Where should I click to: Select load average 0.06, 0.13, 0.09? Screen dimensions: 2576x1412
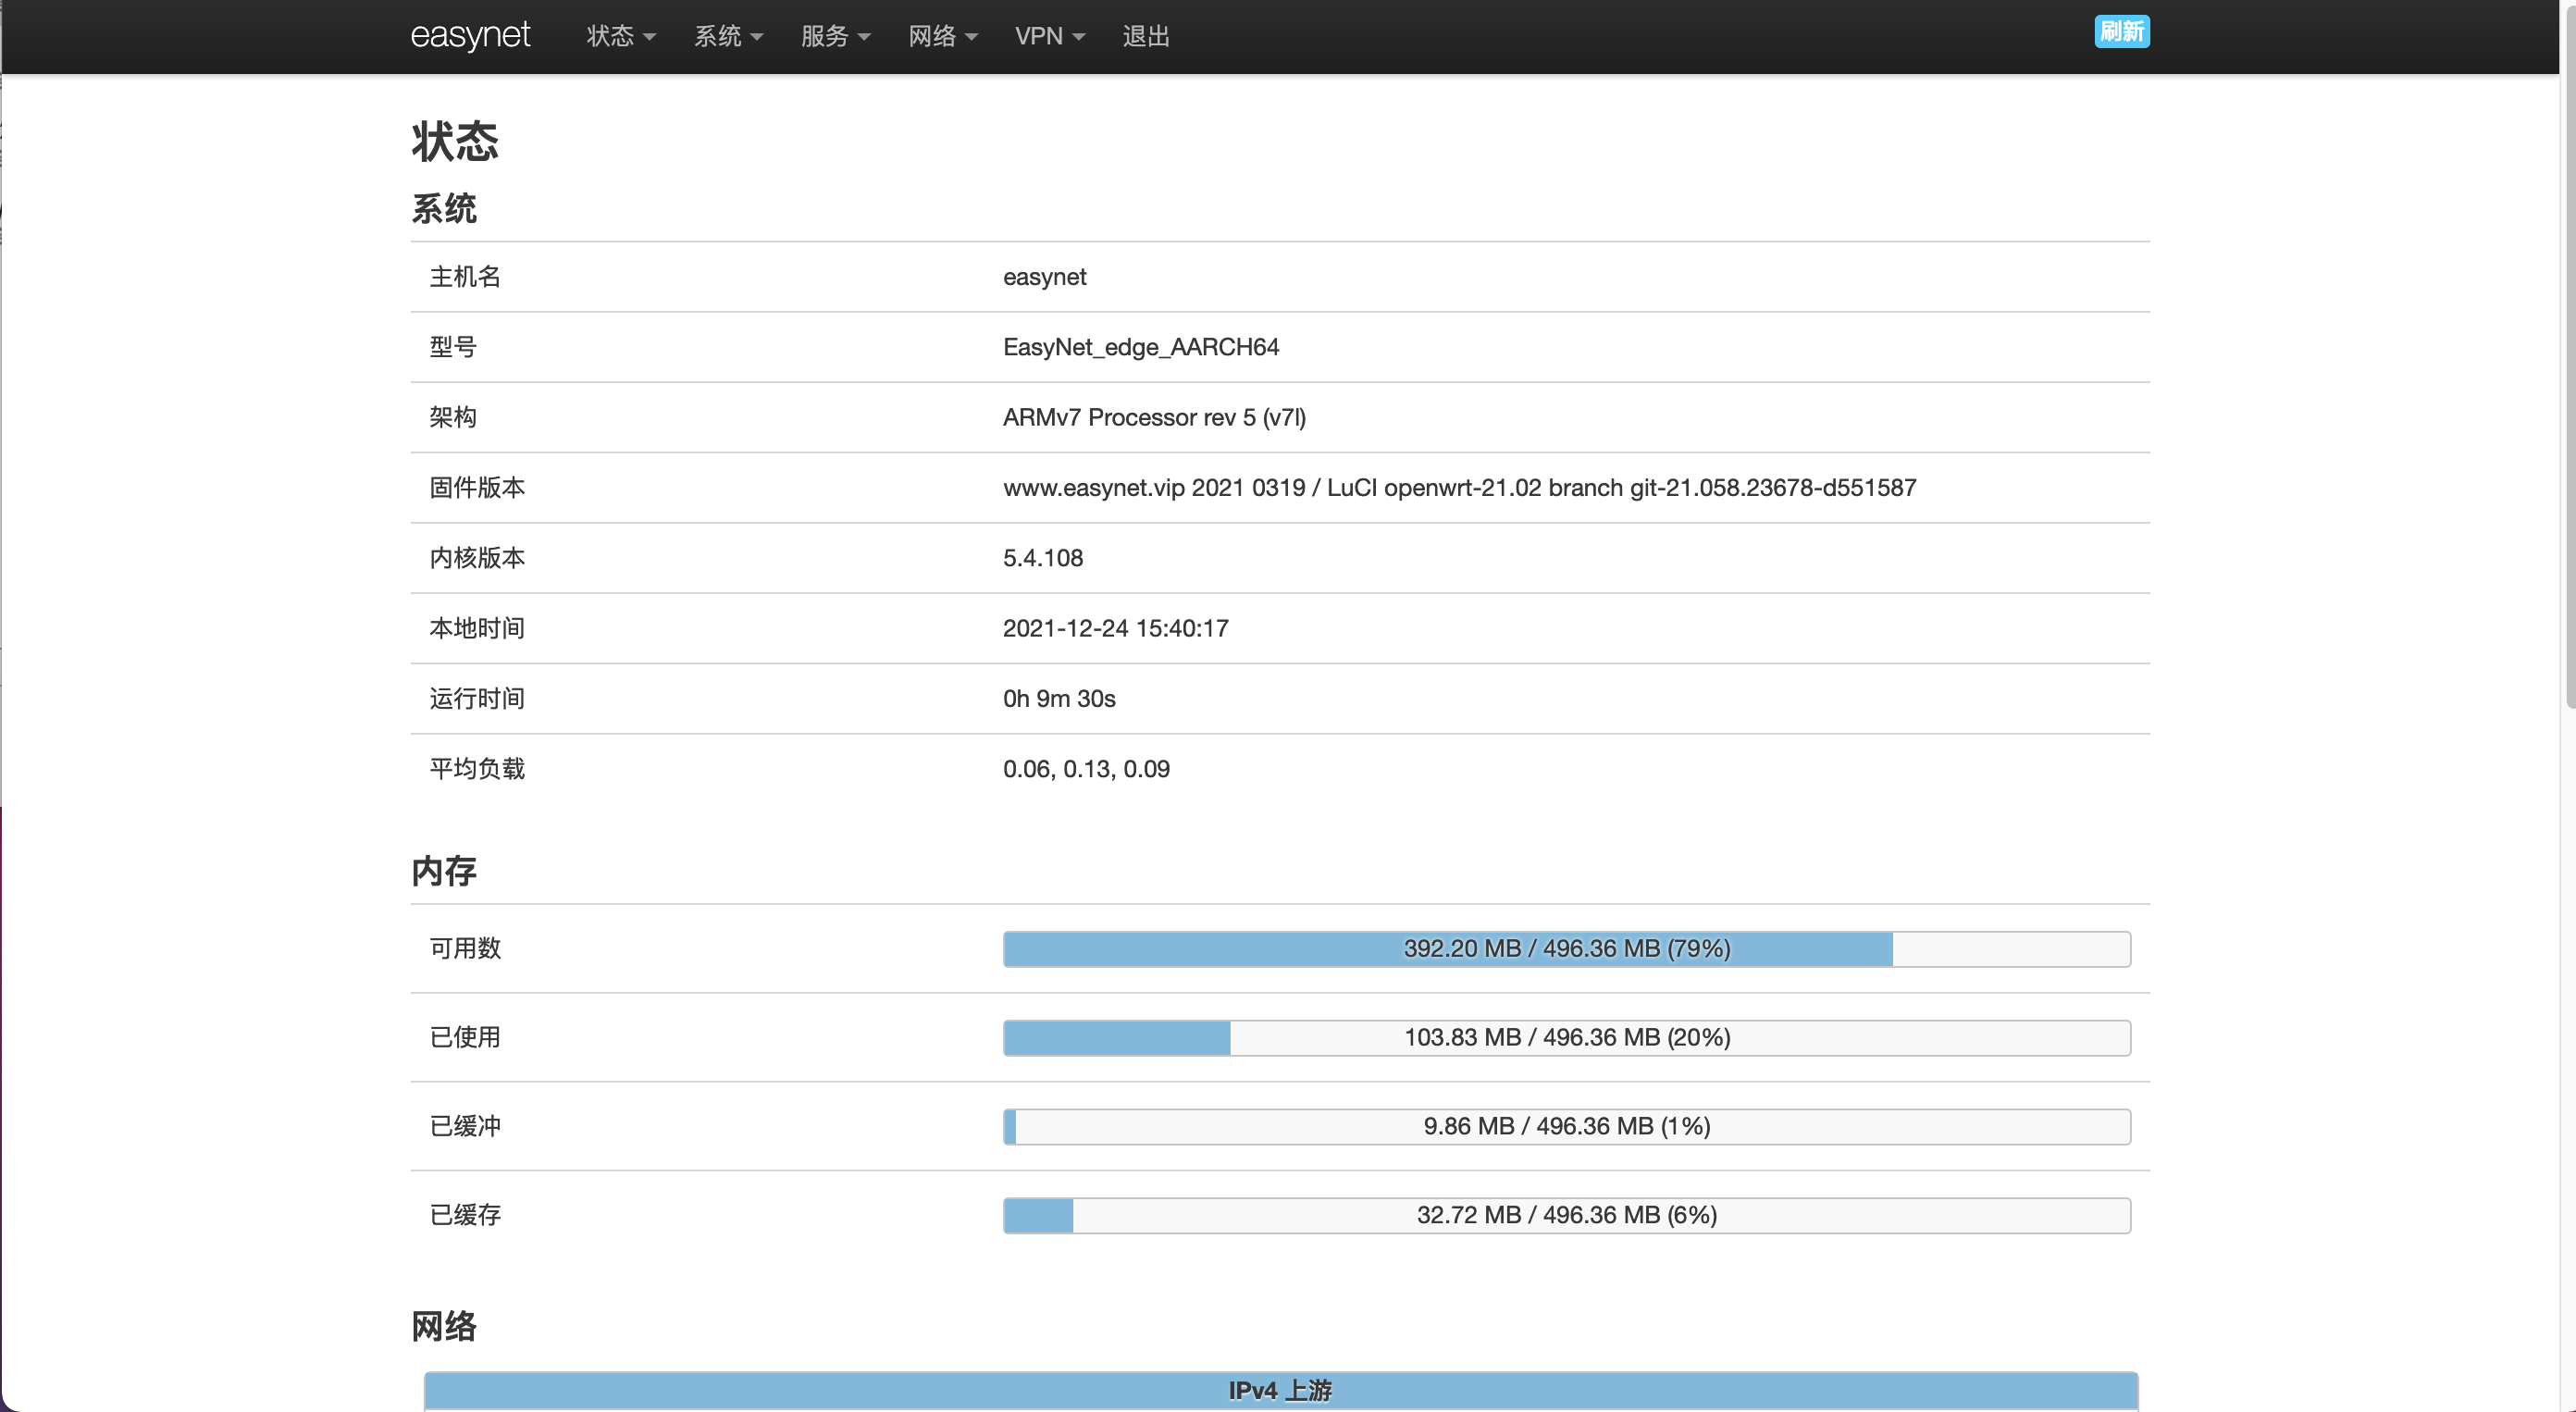tap(1086, 769)
